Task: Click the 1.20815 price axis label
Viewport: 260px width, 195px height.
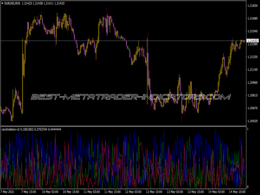Action: pos(253,95)
